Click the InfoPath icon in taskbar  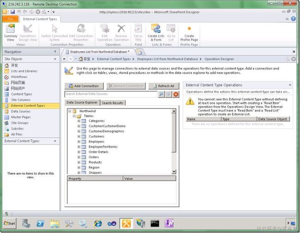point(169,223)
